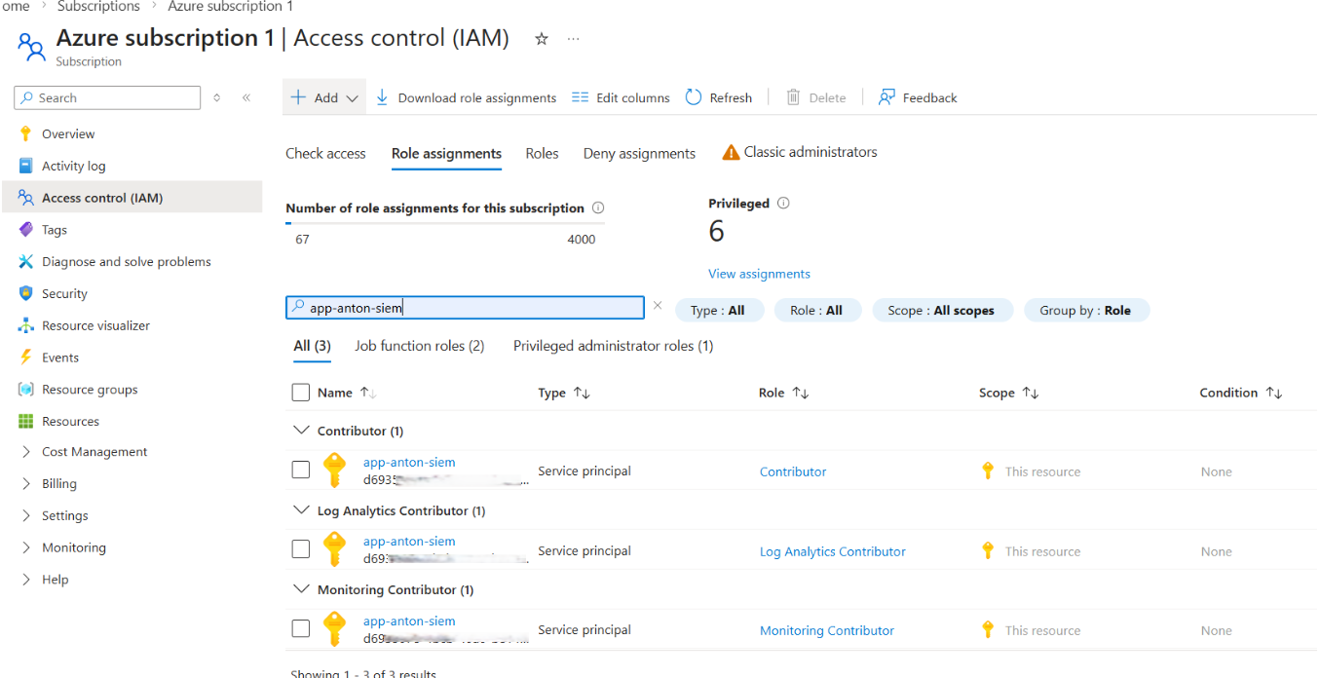The image size is (1320, 678).
Task: Open Feedback
Action: (x=918, y=97)
